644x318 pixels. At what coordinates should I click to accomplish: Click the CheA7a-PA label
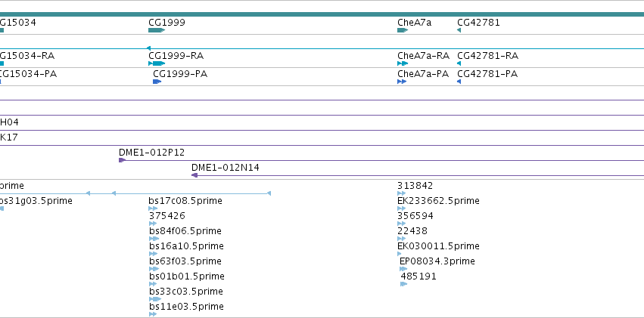[423, 74]
